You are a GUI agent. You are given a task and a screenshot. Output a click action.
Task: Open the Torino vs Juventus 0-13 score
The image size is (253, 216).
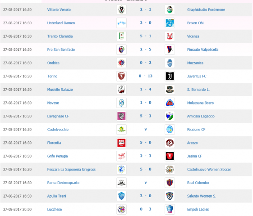pyautogui.click(x=146, y=76)
